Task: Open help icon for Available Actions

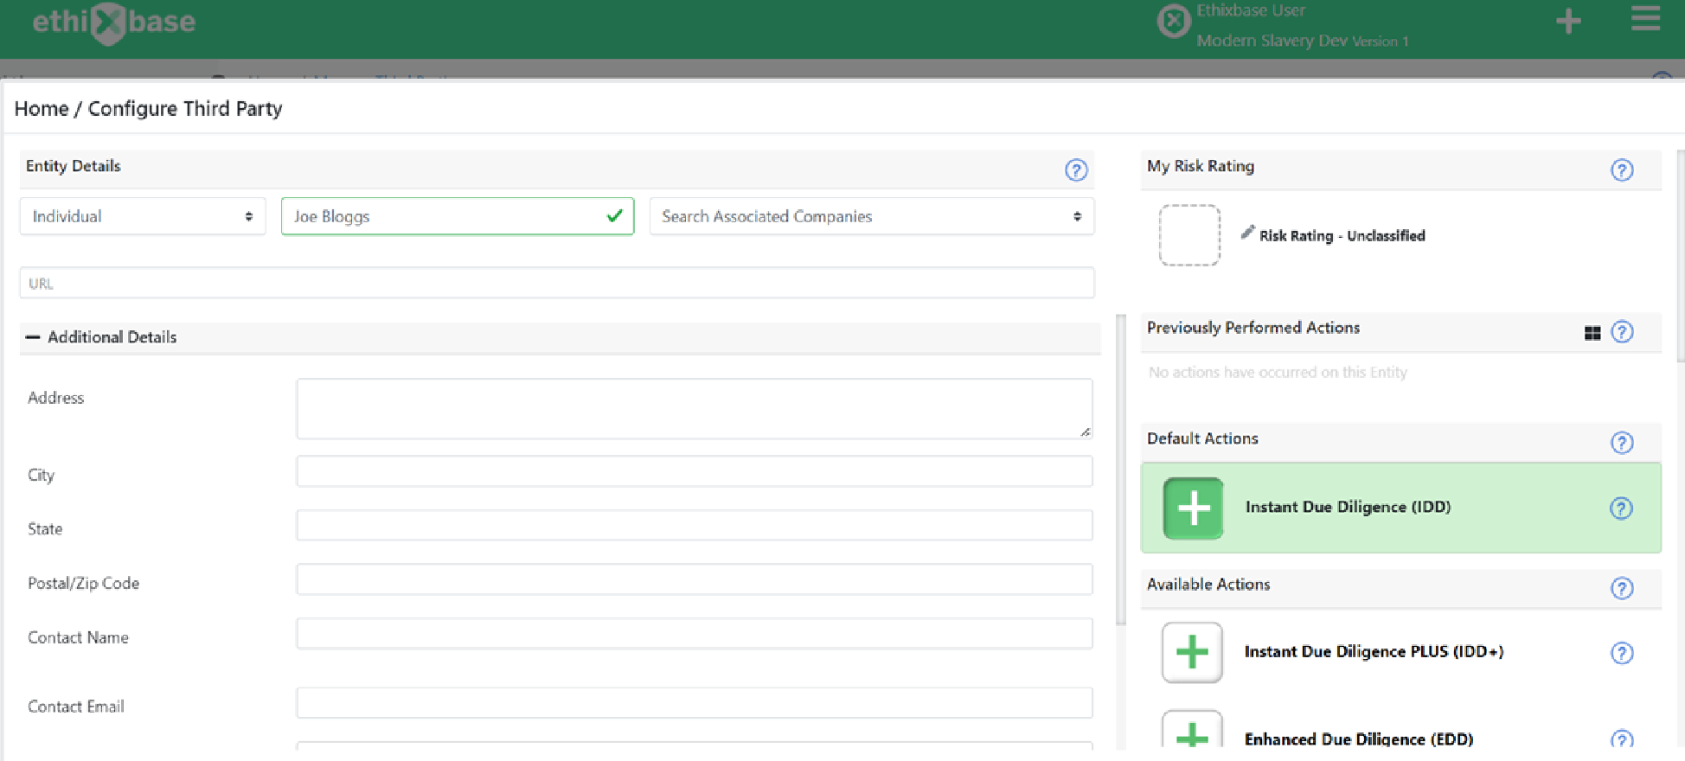Action: pos(1622,588)
